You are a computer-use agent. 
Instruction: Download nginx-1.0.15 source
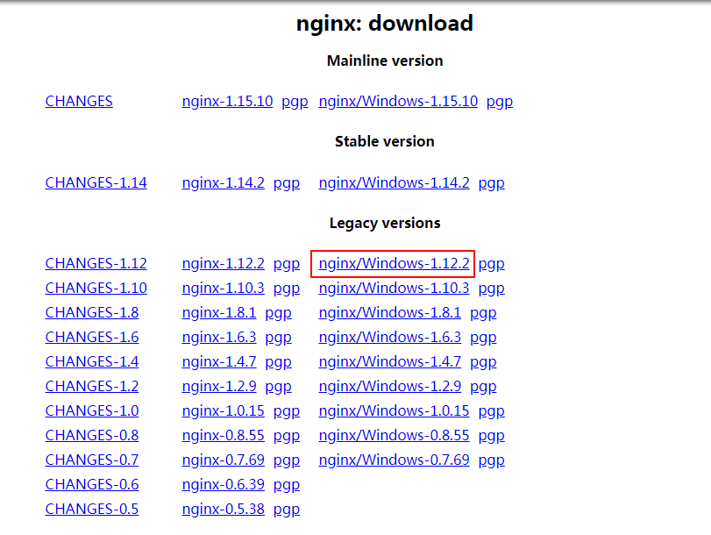pyautogui.click(x=223, y=410)
